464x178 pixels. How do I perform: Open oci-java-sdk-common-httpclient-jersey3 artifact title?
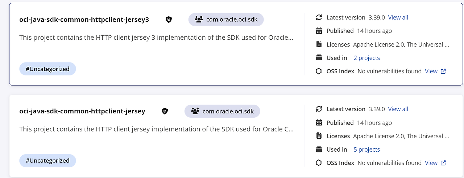tap(84, 19)
